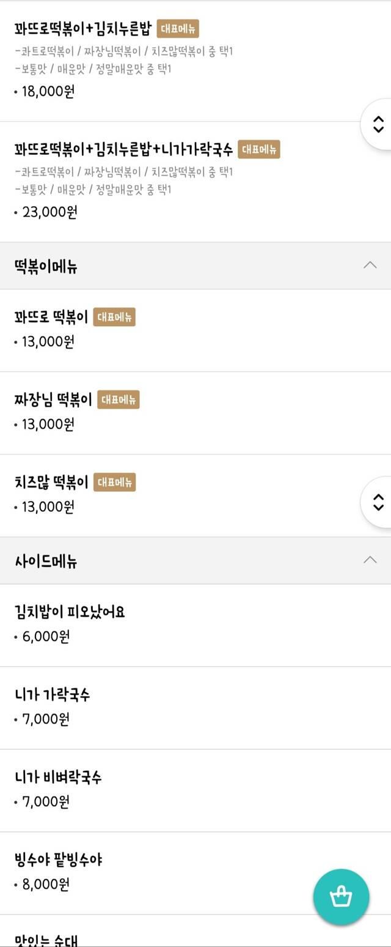The height and width of the screenshot is (947, 391).
Task: Select the 18,000원 꽈뜨로떡볶이+김치누른밥 set
Action: point(195,61)
